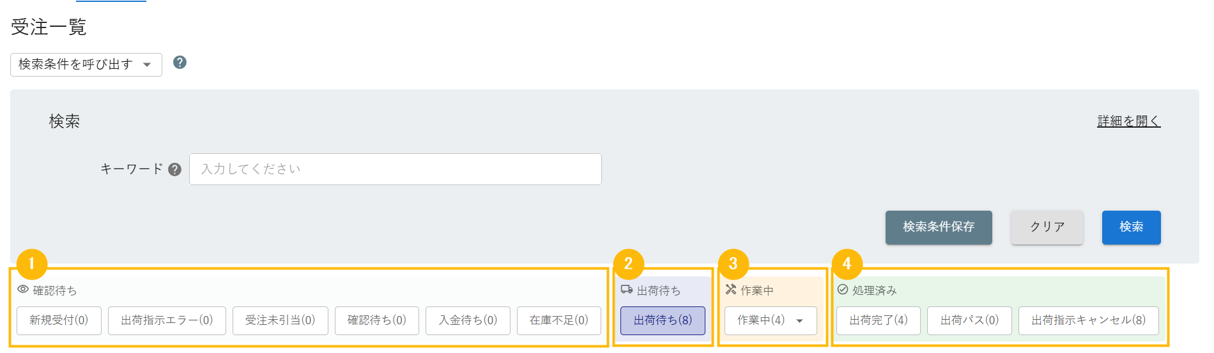1214x353 pixels.
Task: Click the checkmark icon next to 処理済み
Action: [843, 290]
